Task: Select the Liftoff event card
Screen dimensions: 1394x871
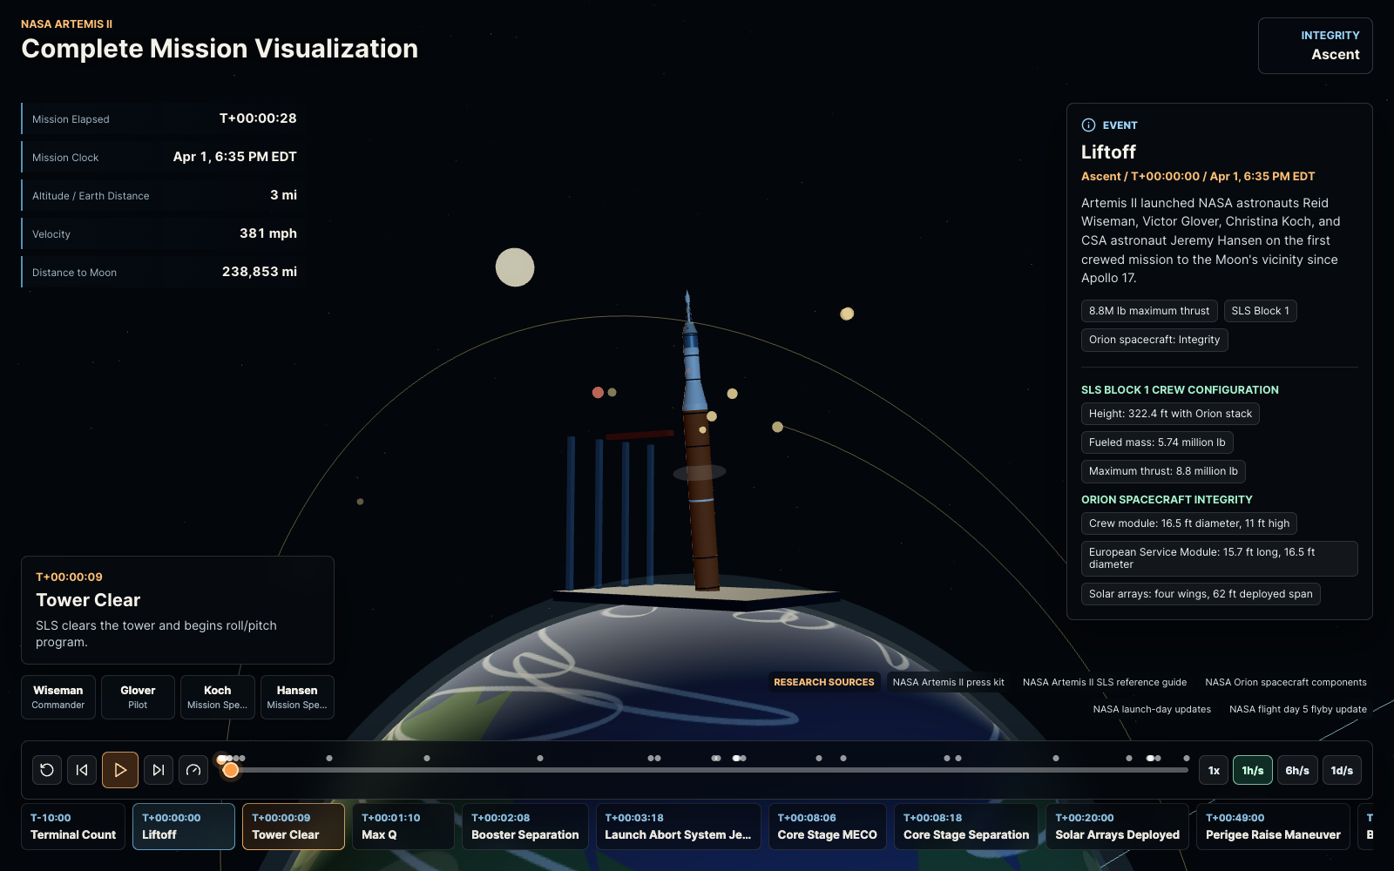Action: pyautogui.click(x=184, y=826)
